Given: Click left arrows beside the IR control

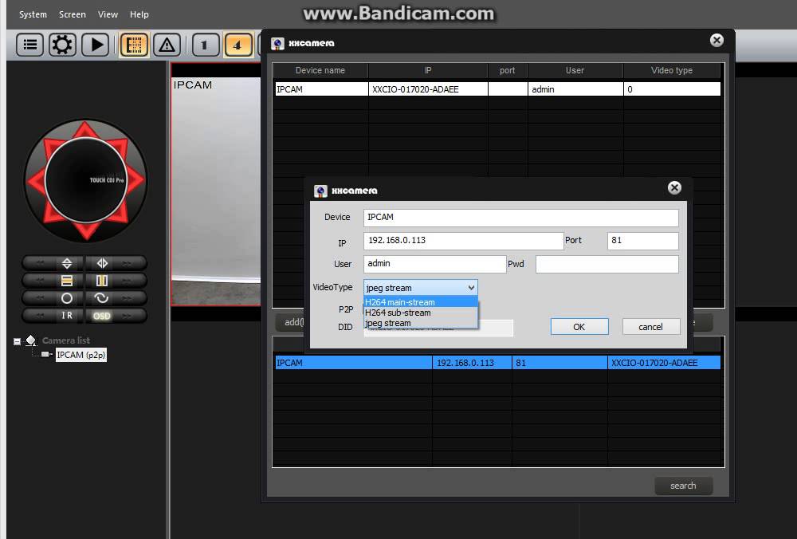Looking at the screenshot, I should 40,316.
